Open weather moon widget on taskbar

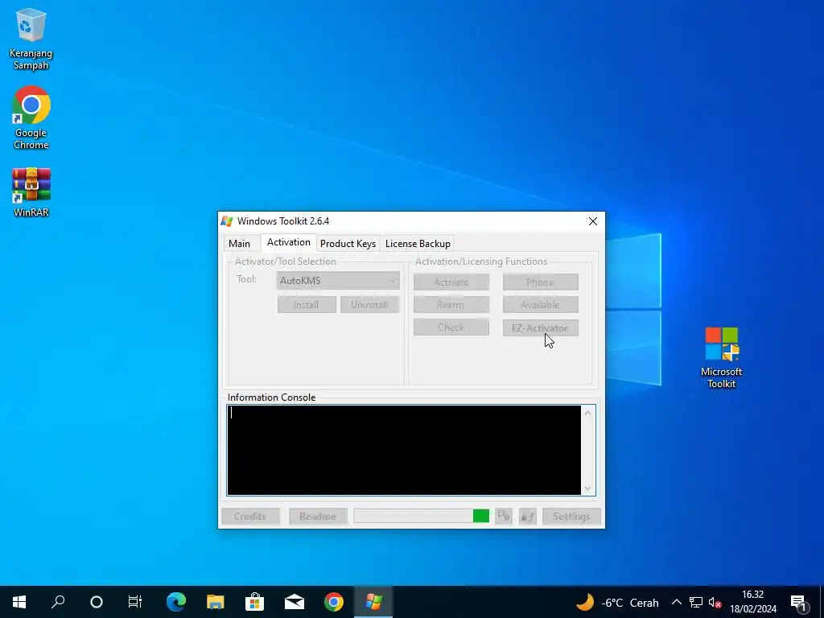585,602
